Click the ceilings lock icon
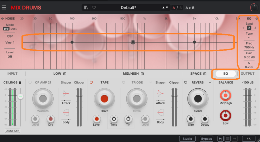260x142 pixels. [20, 83]
